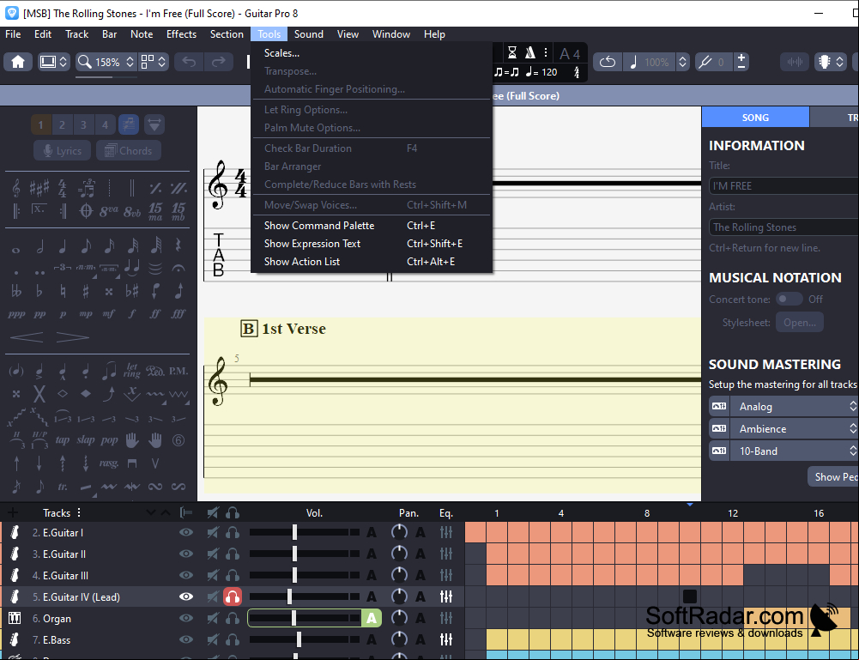
Task: Toggle visibility of Organ track
Action: [186, 618]
